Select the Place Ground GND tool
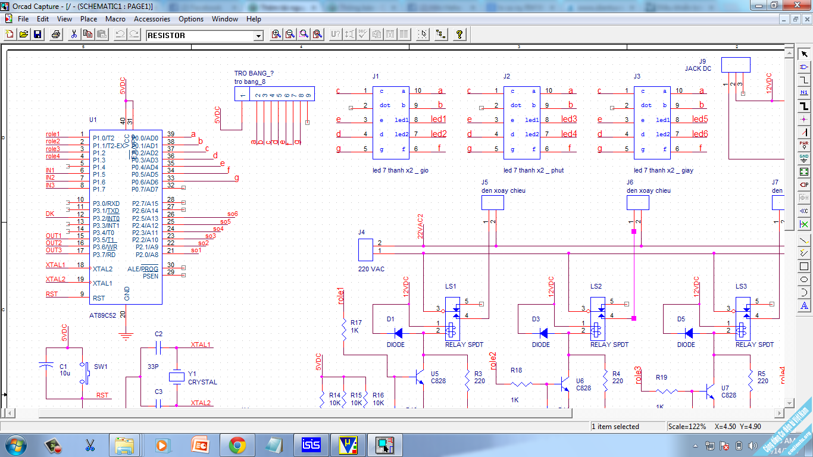Image resolution: width=813 pixels, height=457 pixels. tap(804, 159)
